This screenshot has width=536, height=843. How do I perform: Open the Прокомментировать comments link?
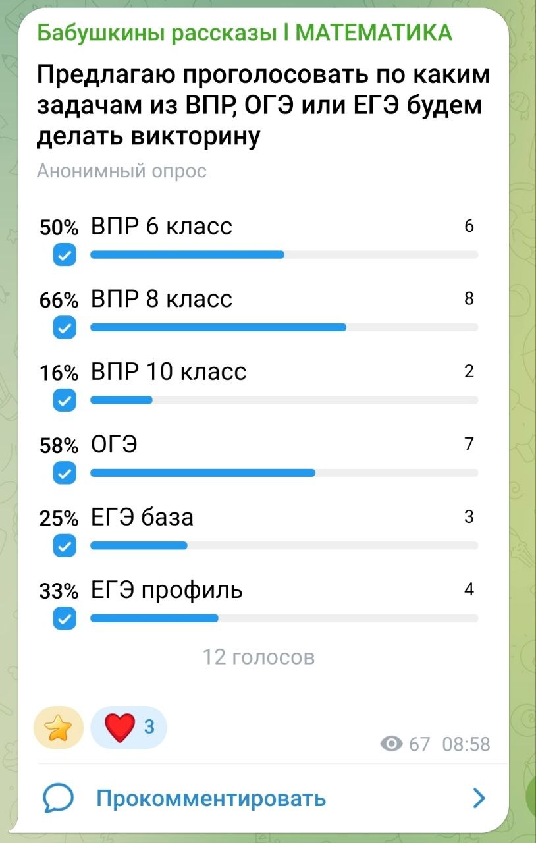[x=211, y=799]
